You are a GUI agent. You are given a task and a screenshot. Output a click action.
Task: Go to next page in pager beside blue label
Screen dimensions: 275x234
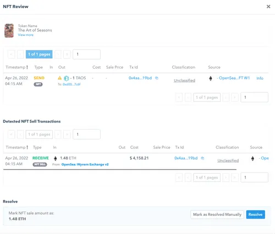coord(58,54)
